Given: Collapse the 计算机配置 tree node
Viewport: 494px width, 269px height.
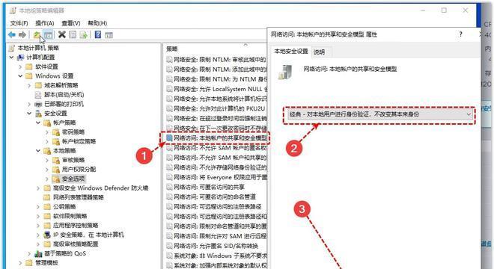Looking at the screenshot, I should coord(12,58).
